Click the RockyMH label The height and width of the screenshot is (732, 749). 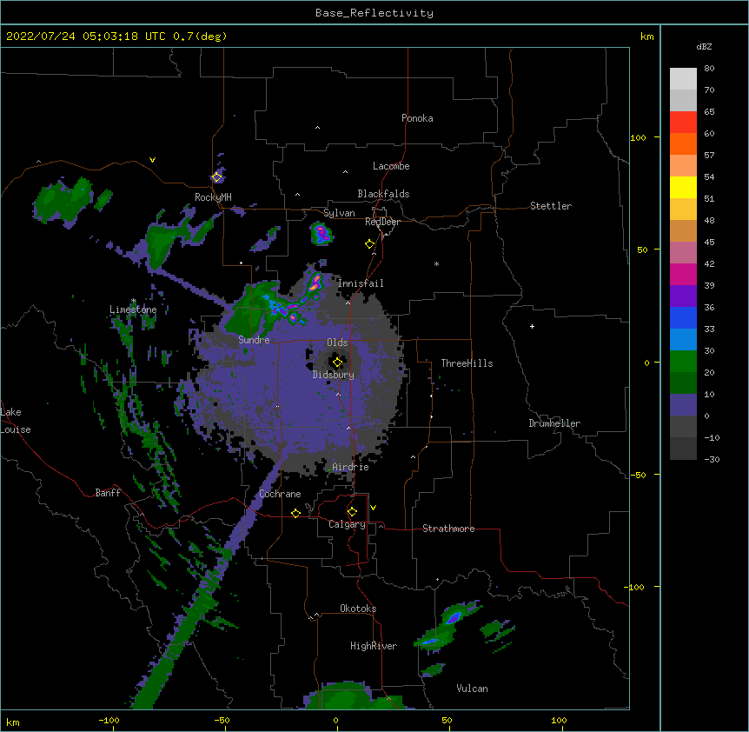pos(213,197)
